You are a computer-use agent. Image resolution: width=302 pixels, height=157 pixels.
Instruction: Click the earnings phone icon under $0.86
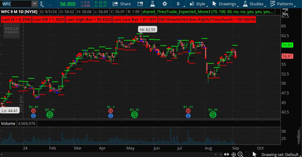coord(34,111)
